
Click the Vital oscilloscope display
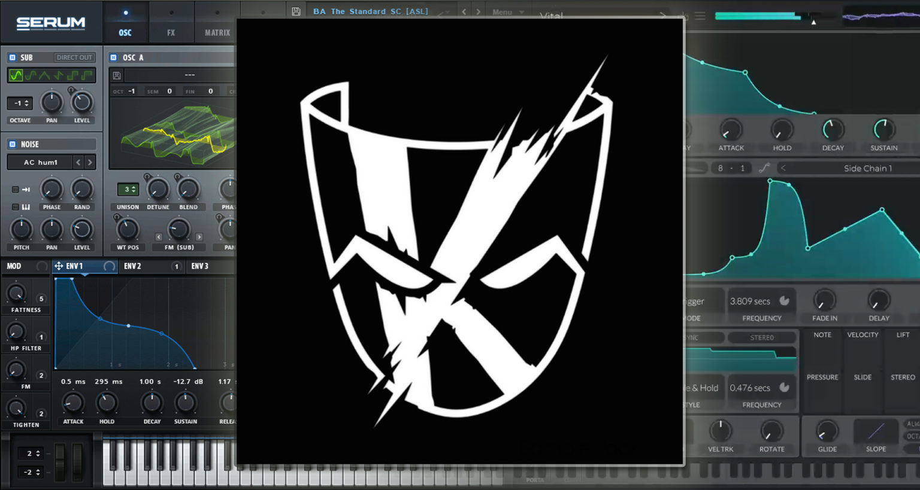880,17
